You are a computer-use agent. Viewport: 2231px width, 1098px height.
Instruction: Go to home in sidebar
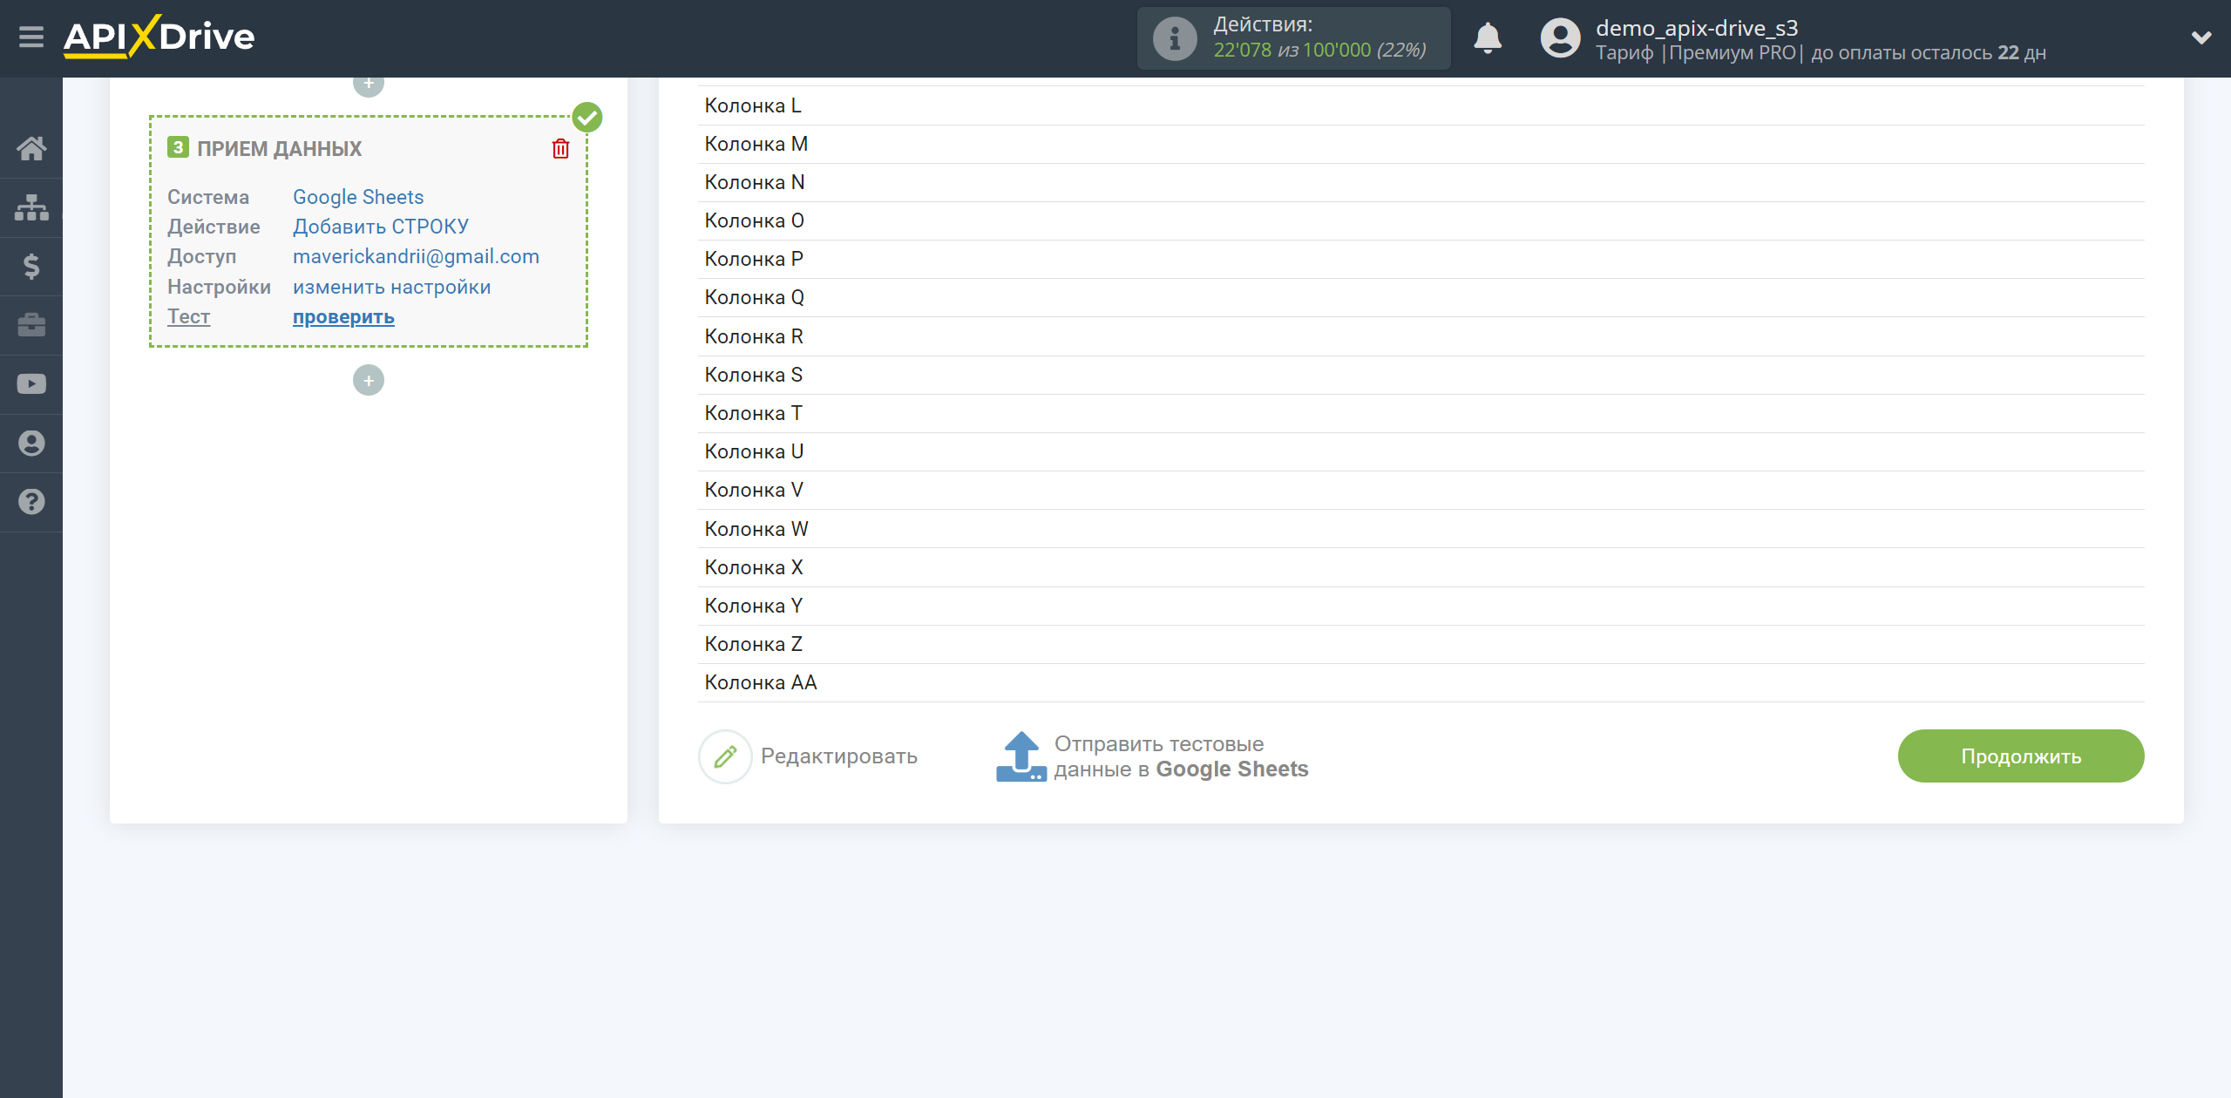tap(31, 148)
